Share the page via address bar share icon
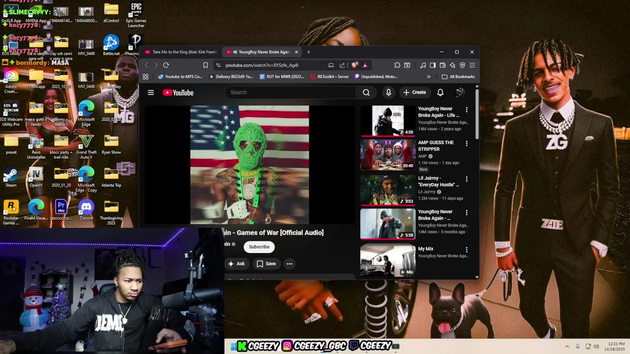Viewport: 630px width, 354px height. 342,65
